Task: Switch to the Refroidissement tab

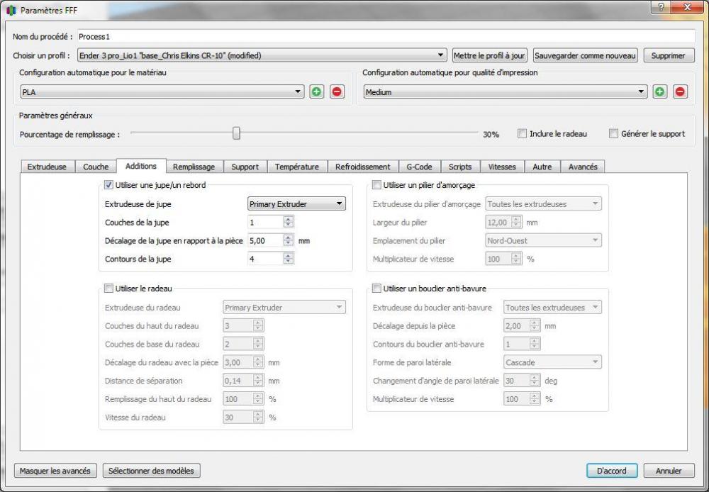Action: click(362, 167)
